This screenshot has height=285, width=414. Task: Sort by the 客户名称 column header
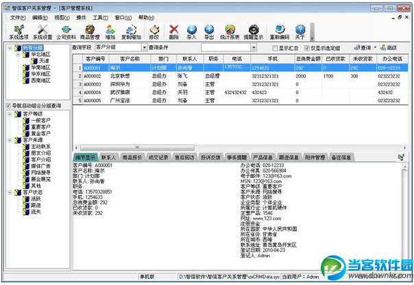click(x=130, y=59)
